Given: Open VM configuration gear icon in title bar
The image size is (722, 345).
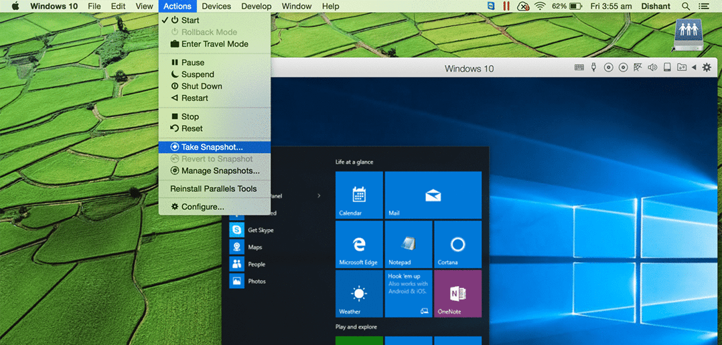Looking at the screenshot, I should pyautogui.click(x=707, y=68).
